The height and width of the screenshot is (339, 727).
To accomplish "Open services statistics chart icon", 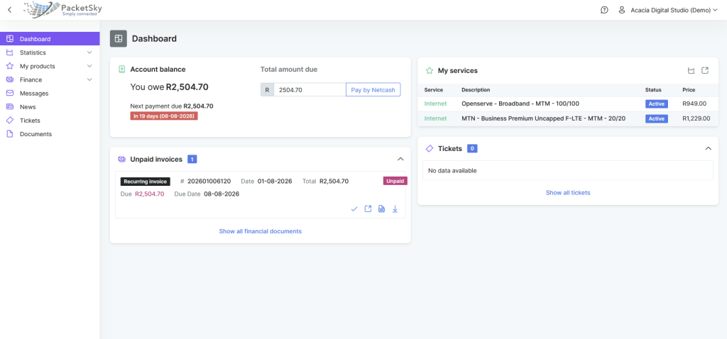I will (x=691, y=70).
